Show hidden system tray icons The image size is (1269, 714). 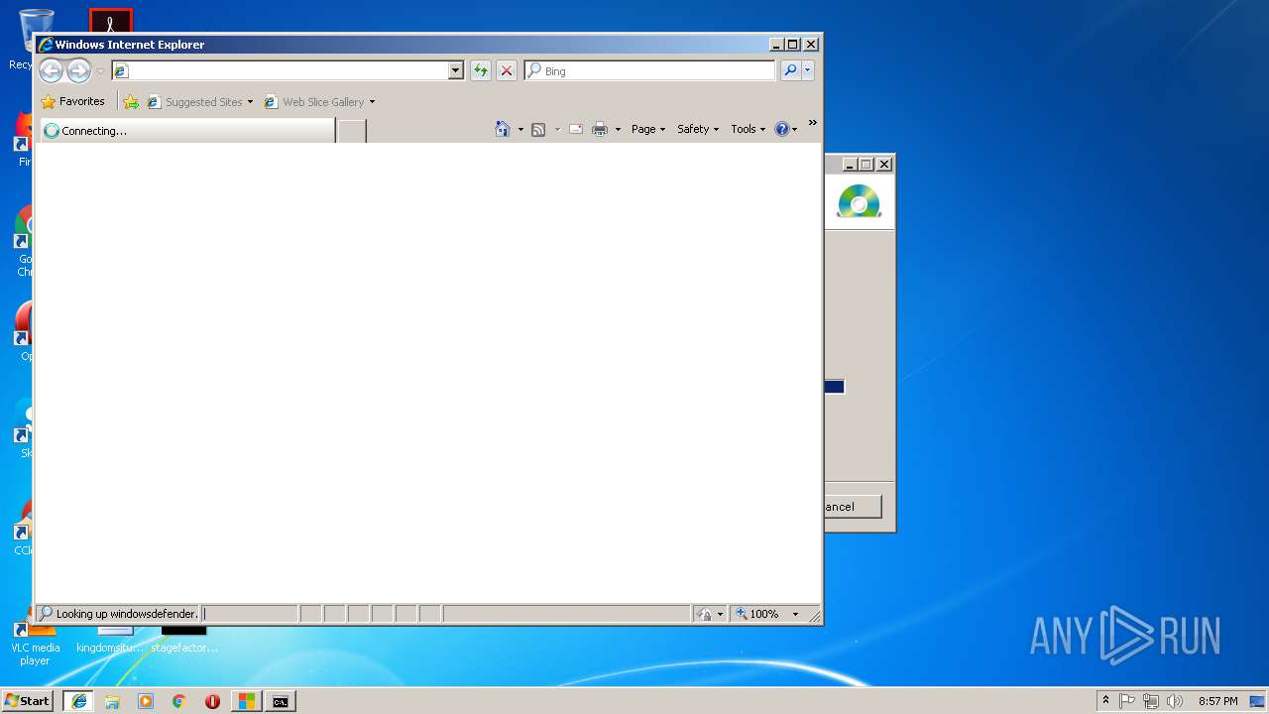[x=1105, y=700]
